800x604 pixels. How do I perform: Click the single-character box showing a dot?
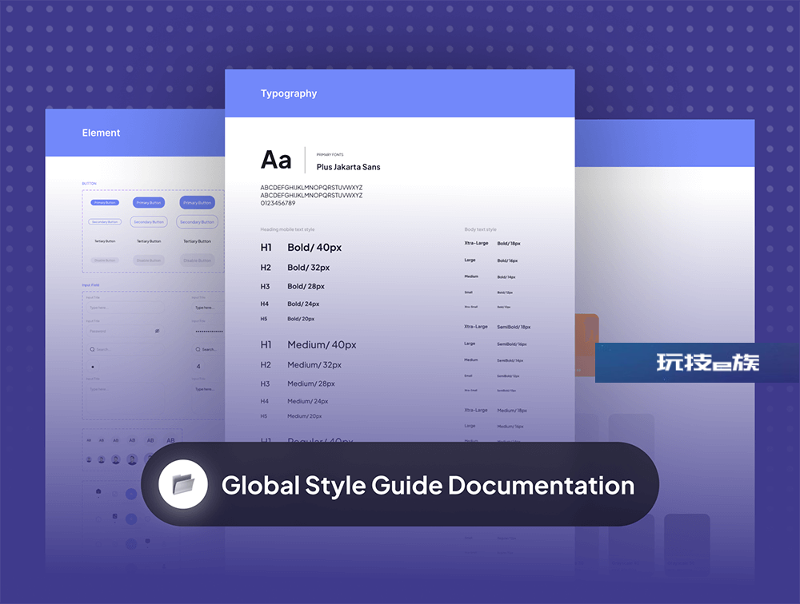[x=92, y=366]
